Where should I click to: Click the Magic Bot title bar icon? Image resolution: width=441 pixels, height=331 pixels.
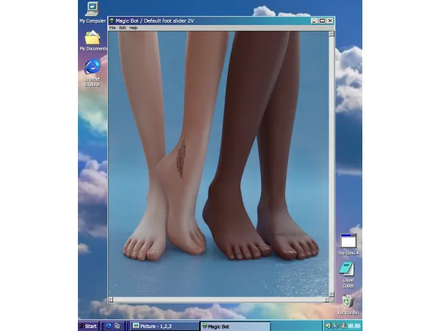pos(112,21)
